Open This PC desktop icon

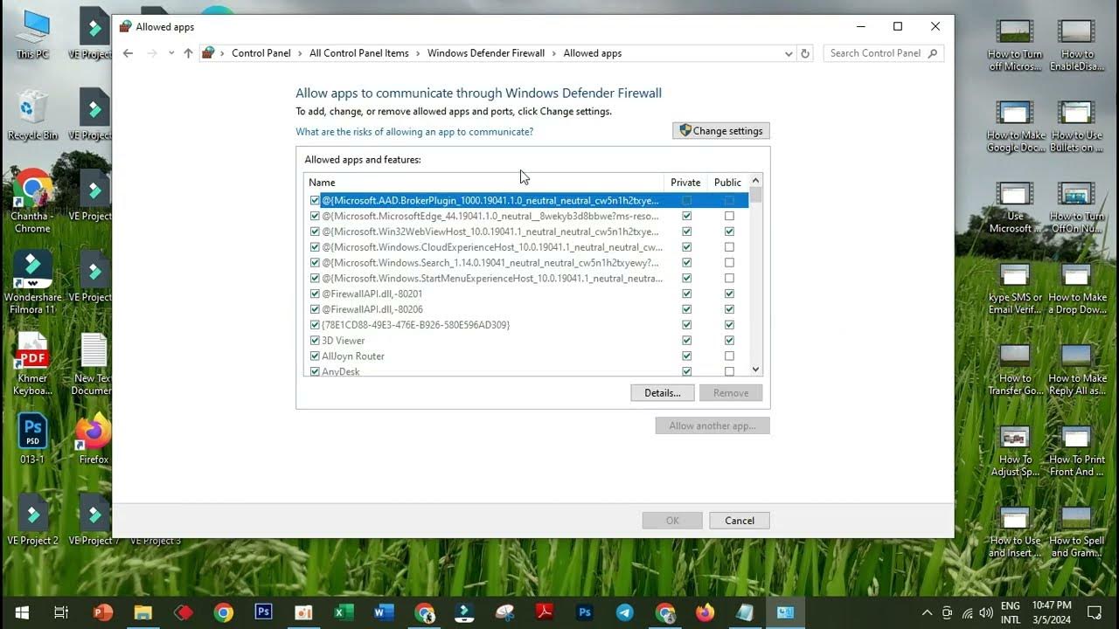click(x=32, y=34)
